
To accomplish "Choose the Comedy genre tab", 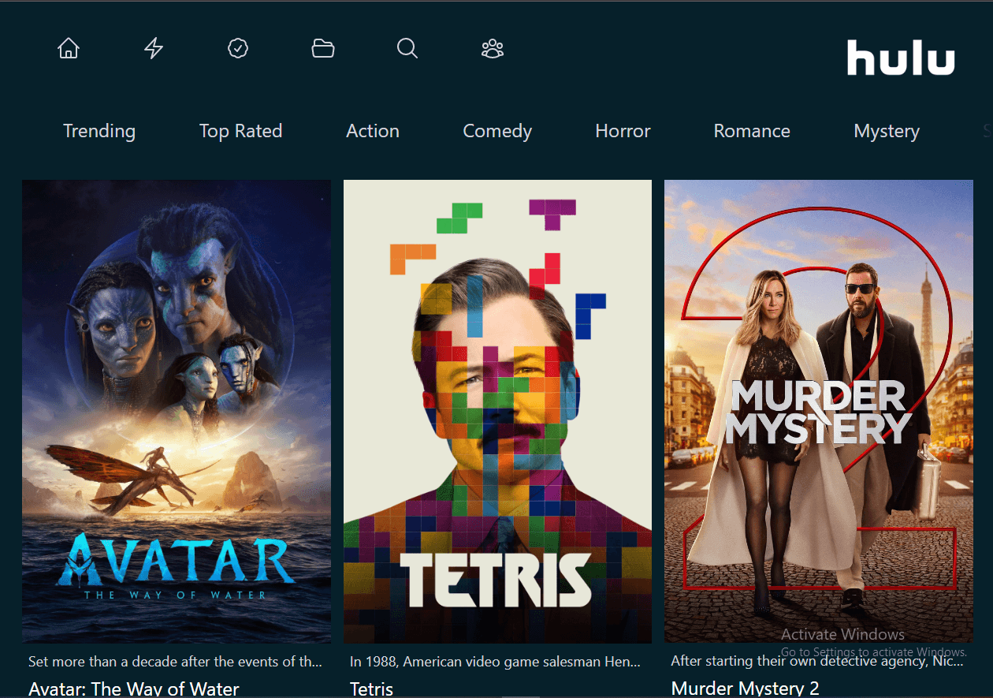I will pyautogui.click(x=497, y=131).
